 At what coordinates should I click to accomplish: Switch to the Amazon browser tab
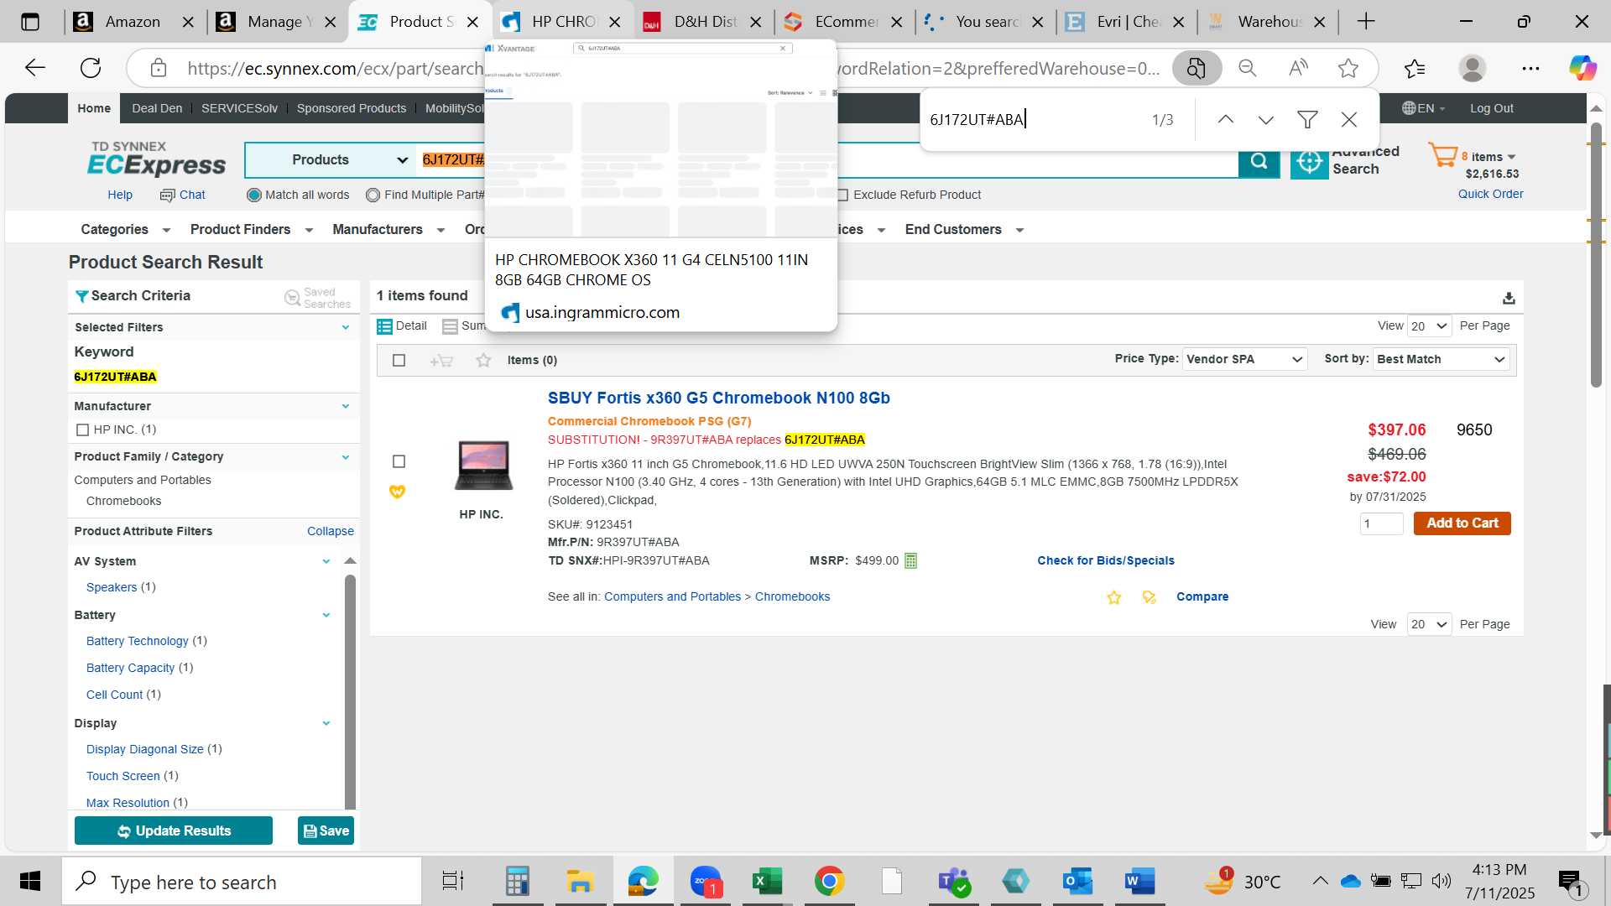[134, 22]
